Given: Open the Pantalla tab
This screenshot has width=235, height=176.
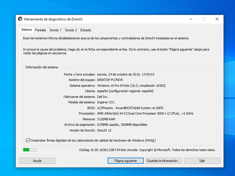Looking at the screenshot, I should pyautogui.click(x=40, y=30).
